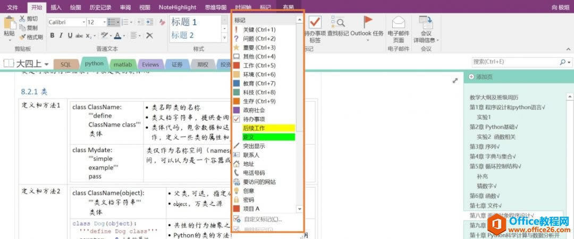Open the bullet list style arrow
The image size is (574, 239).
click(x=118, y=22)
